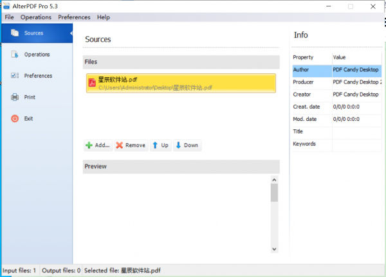Click the Preview section header

point(181,166)
